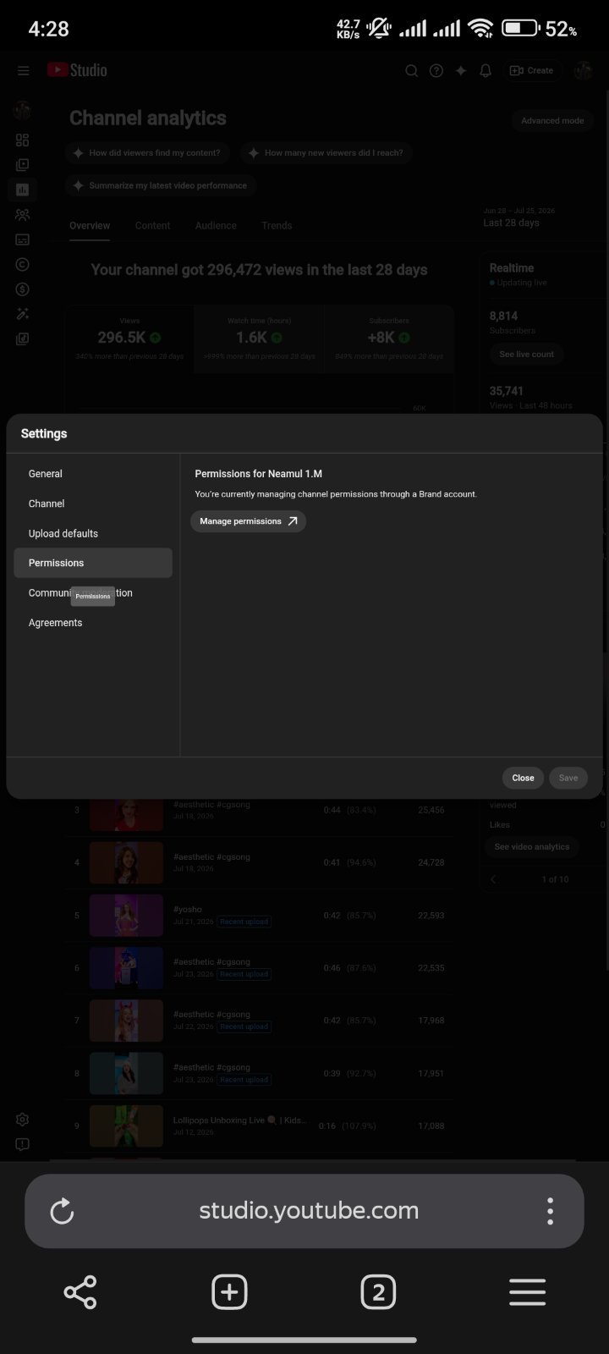The height and width of the screenshot is (1354, 609).
Task: Switch to the Audience analytics tab
Action: pos(216,226)
